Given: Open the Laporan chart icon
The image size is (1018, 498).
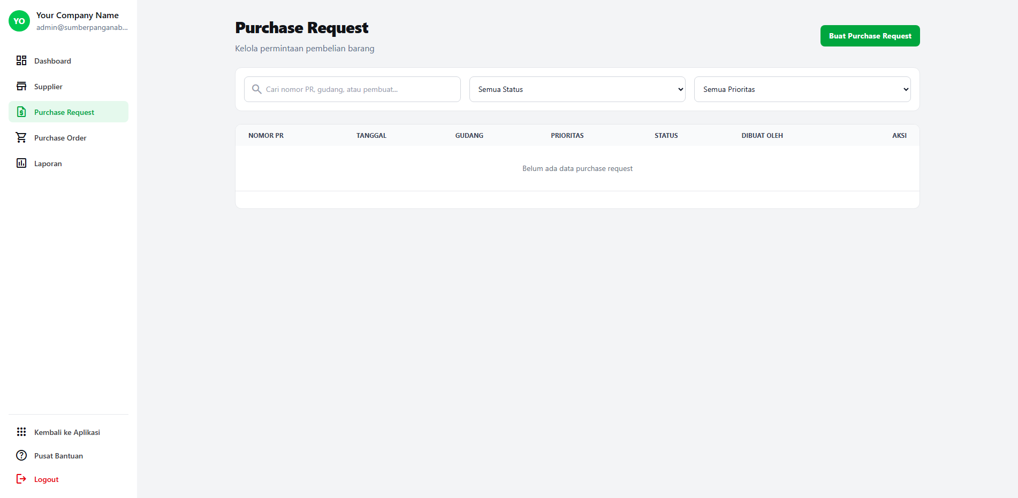Looking at the screenshot, I should pos(21,163).
